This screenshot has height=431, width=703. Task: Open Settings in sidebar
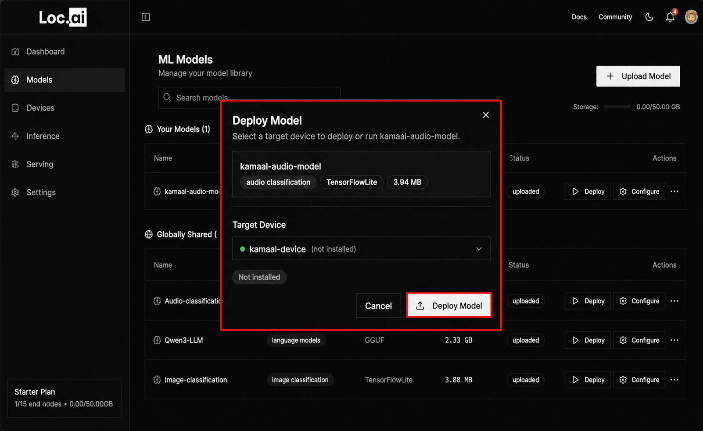pos(65,192)
